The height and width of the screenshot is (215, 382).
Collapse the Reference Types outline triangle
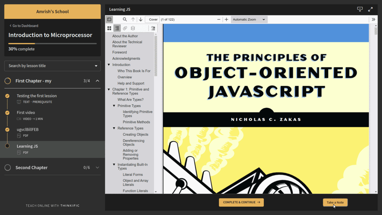[114, 128]
